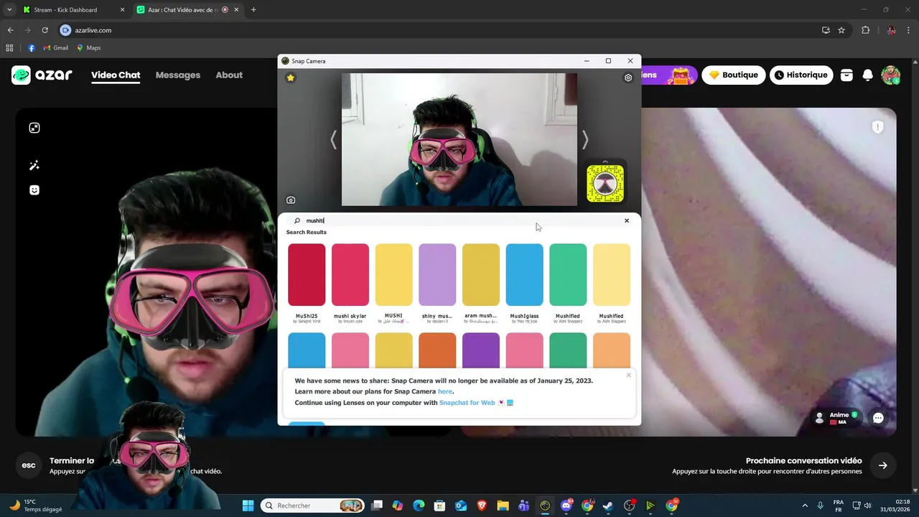Open Snap Camera plans 'here' link
The height and width of the screenshot is (517, 919).
[x=445, y=391]
